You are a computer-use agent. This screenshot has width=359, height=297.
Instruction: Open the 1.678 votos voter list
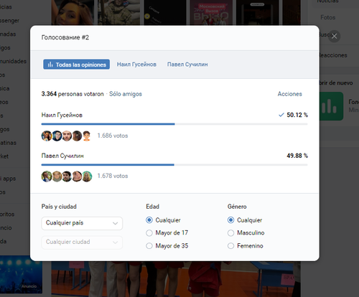tap(113, 176)
